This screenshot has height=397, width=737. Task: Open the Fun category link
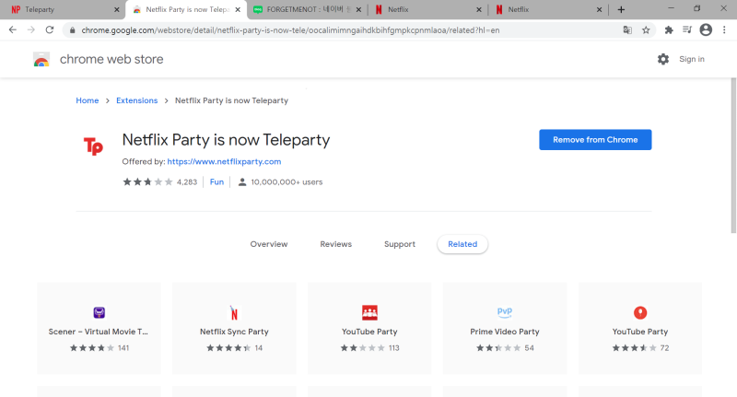pyautogui.click(x=216, y=181)
